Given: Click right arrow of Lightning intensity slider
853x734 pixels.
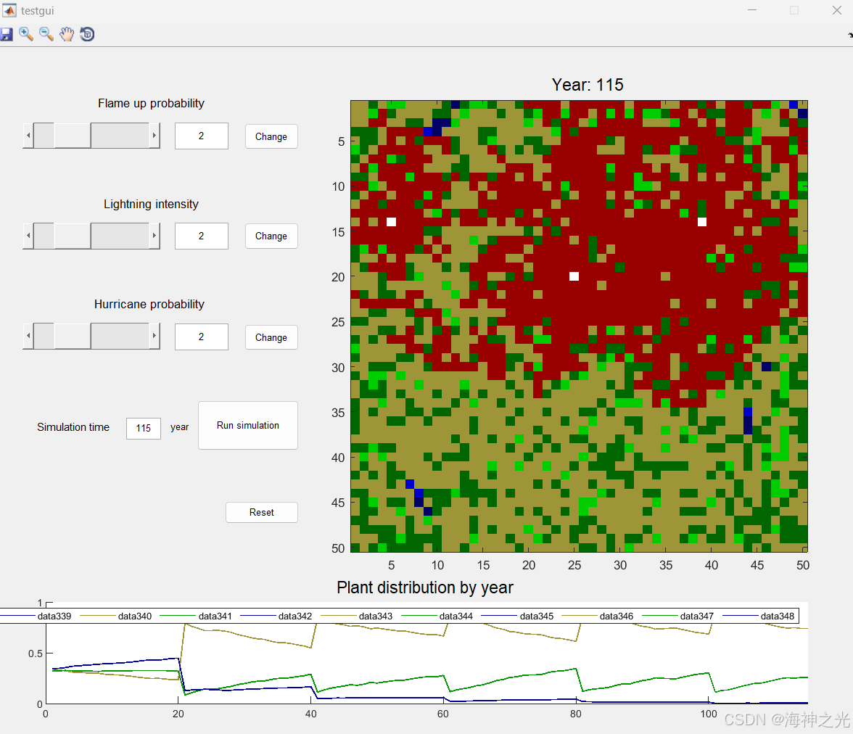Looking at the screenshot, I should (154, 236).
